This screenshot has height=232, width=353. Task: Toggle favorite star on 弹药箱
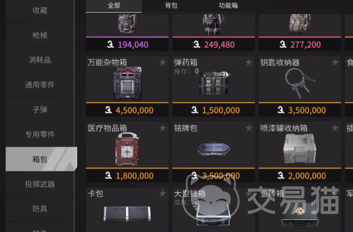click(x=249, y=62)
